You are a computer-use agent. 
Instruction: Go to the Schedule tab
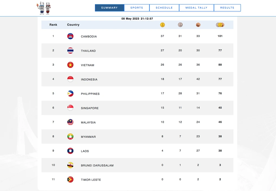tap(164, 8)
